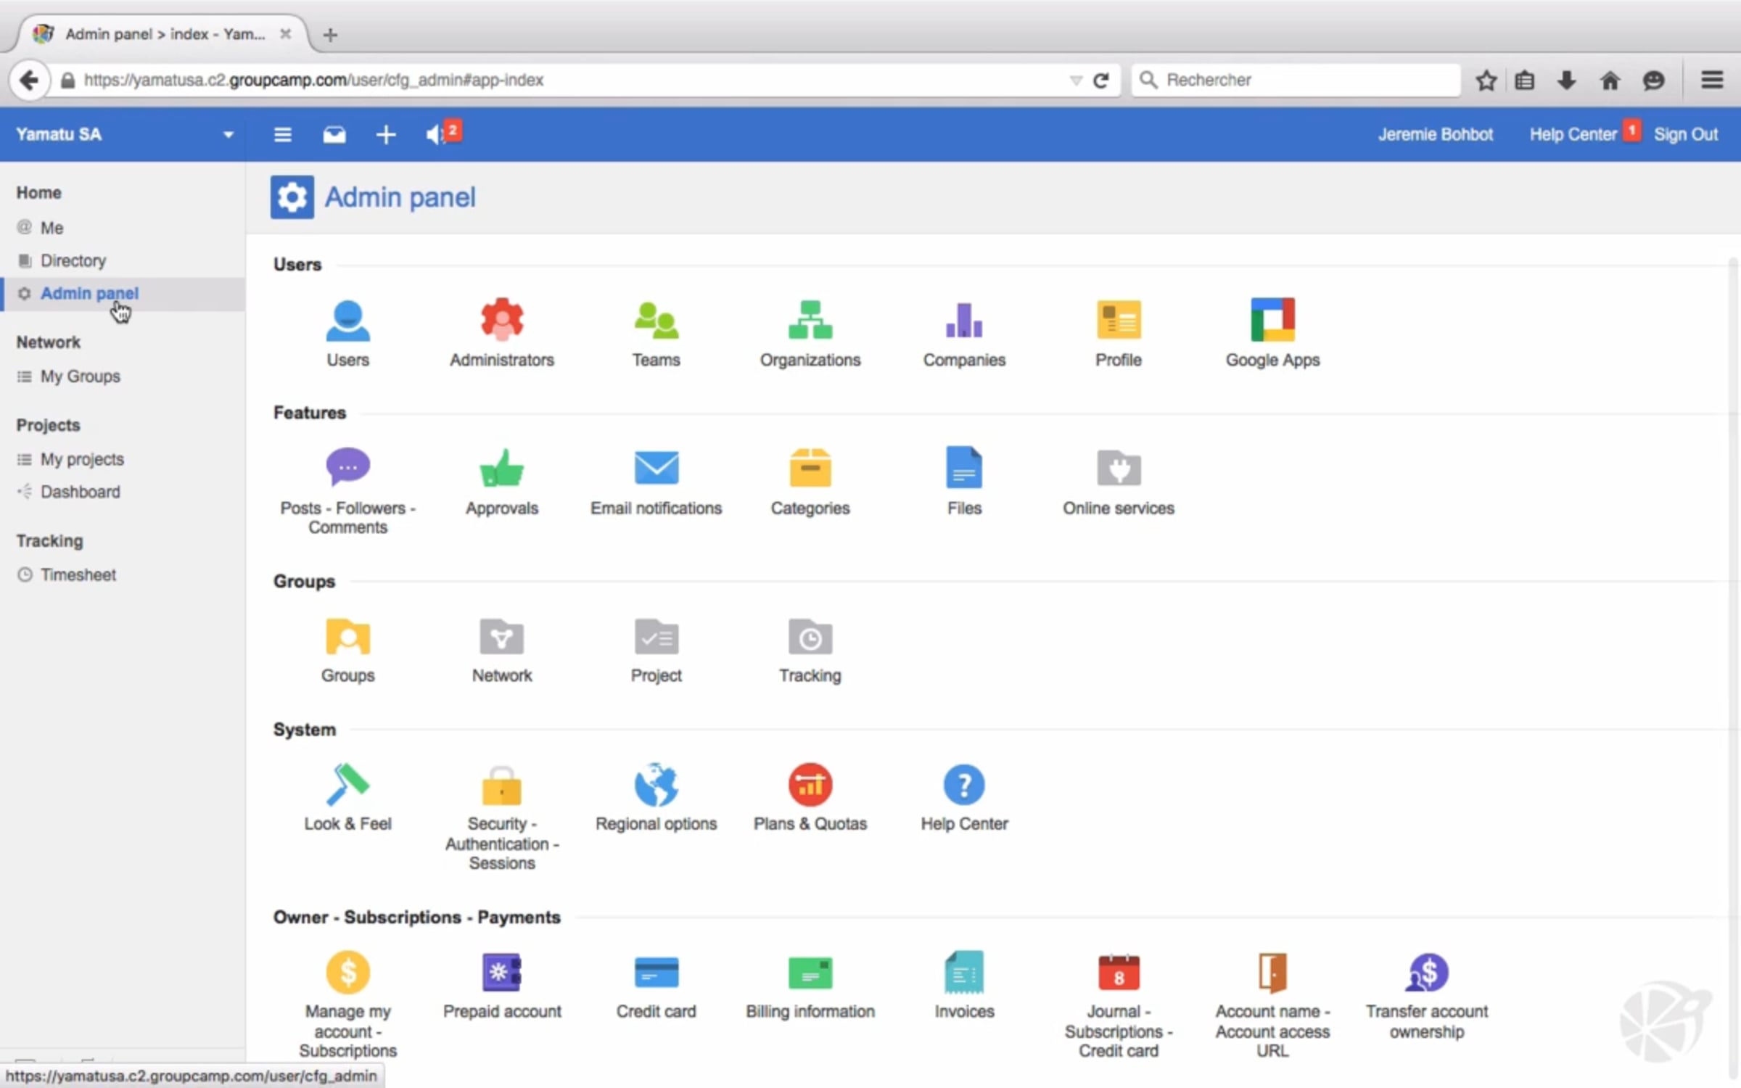Toggle the sidebar with hamburger icon

coord(282,134)
